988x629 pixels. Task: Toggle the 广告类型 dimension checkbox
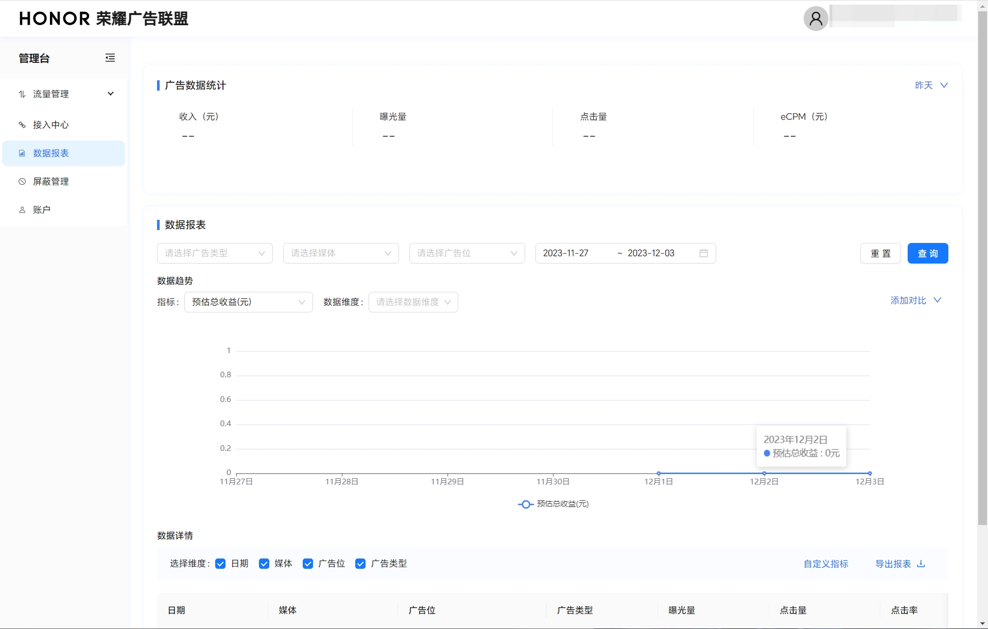click(x=360, y=564)
